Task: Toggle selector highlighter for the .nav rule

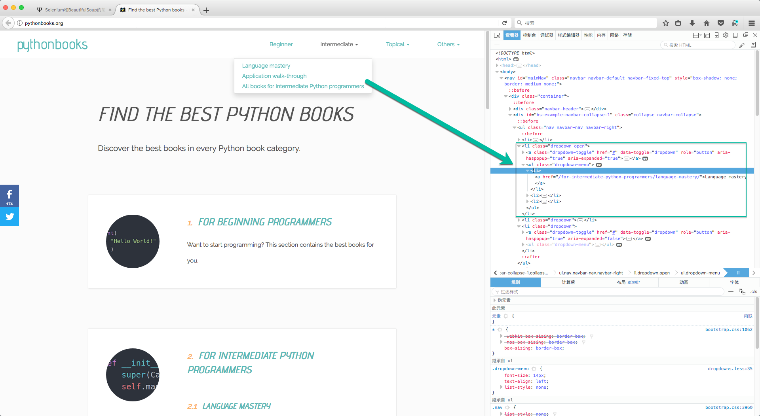Action: 507,407
